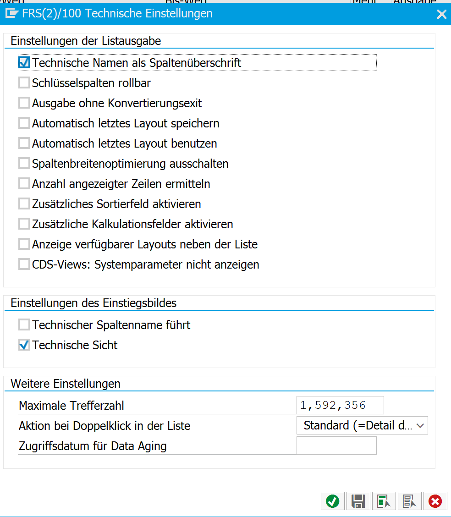Confirm settings with the green checkmark icon
Viewport: 451px width, 517px height.
(x=332, y=501)
